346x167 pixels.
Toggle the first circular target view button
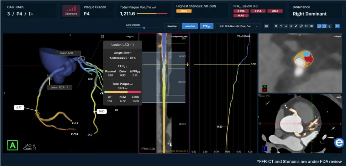[319, 26]
